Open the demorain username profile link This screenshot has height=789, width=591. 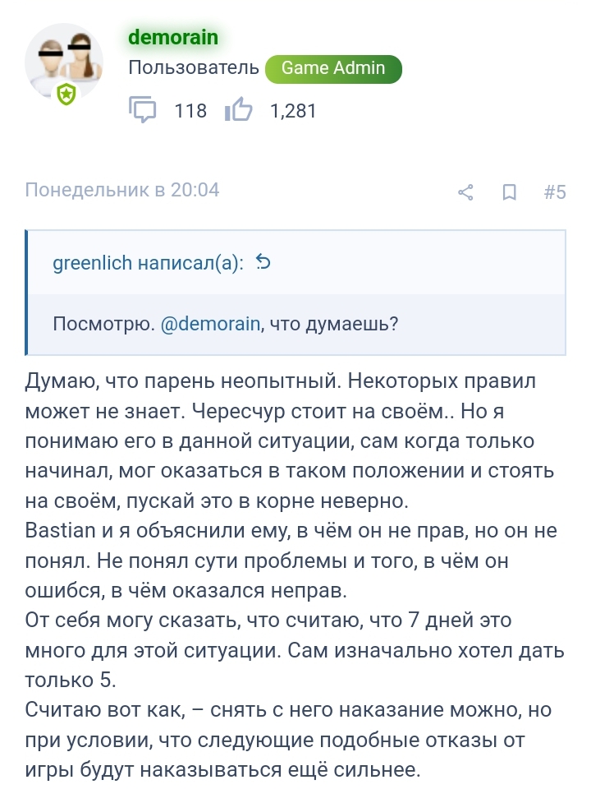(173, 37)
